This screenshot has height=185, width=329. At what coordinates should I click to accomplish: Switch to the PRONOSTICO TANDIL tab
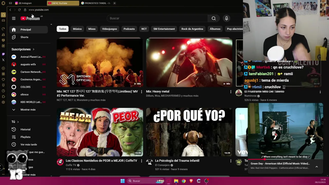(x=96, y=3)
